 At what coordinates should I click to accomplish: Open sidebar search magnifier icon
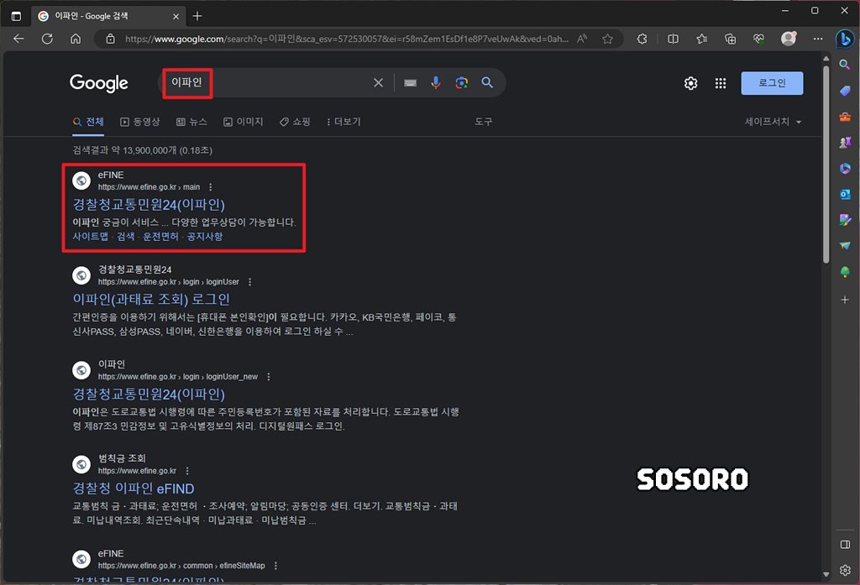pos(845,65)
